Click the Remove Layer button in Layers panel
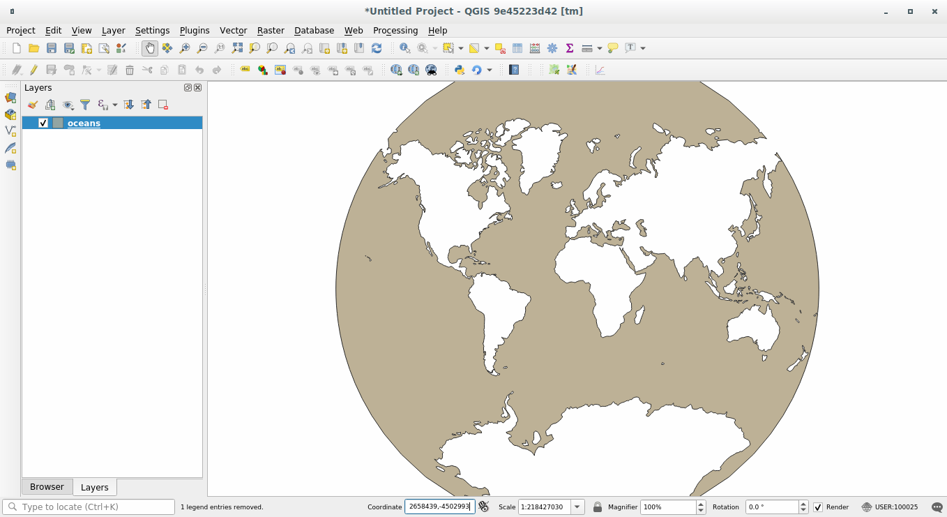The image size is (947, 517). (162, 104)
